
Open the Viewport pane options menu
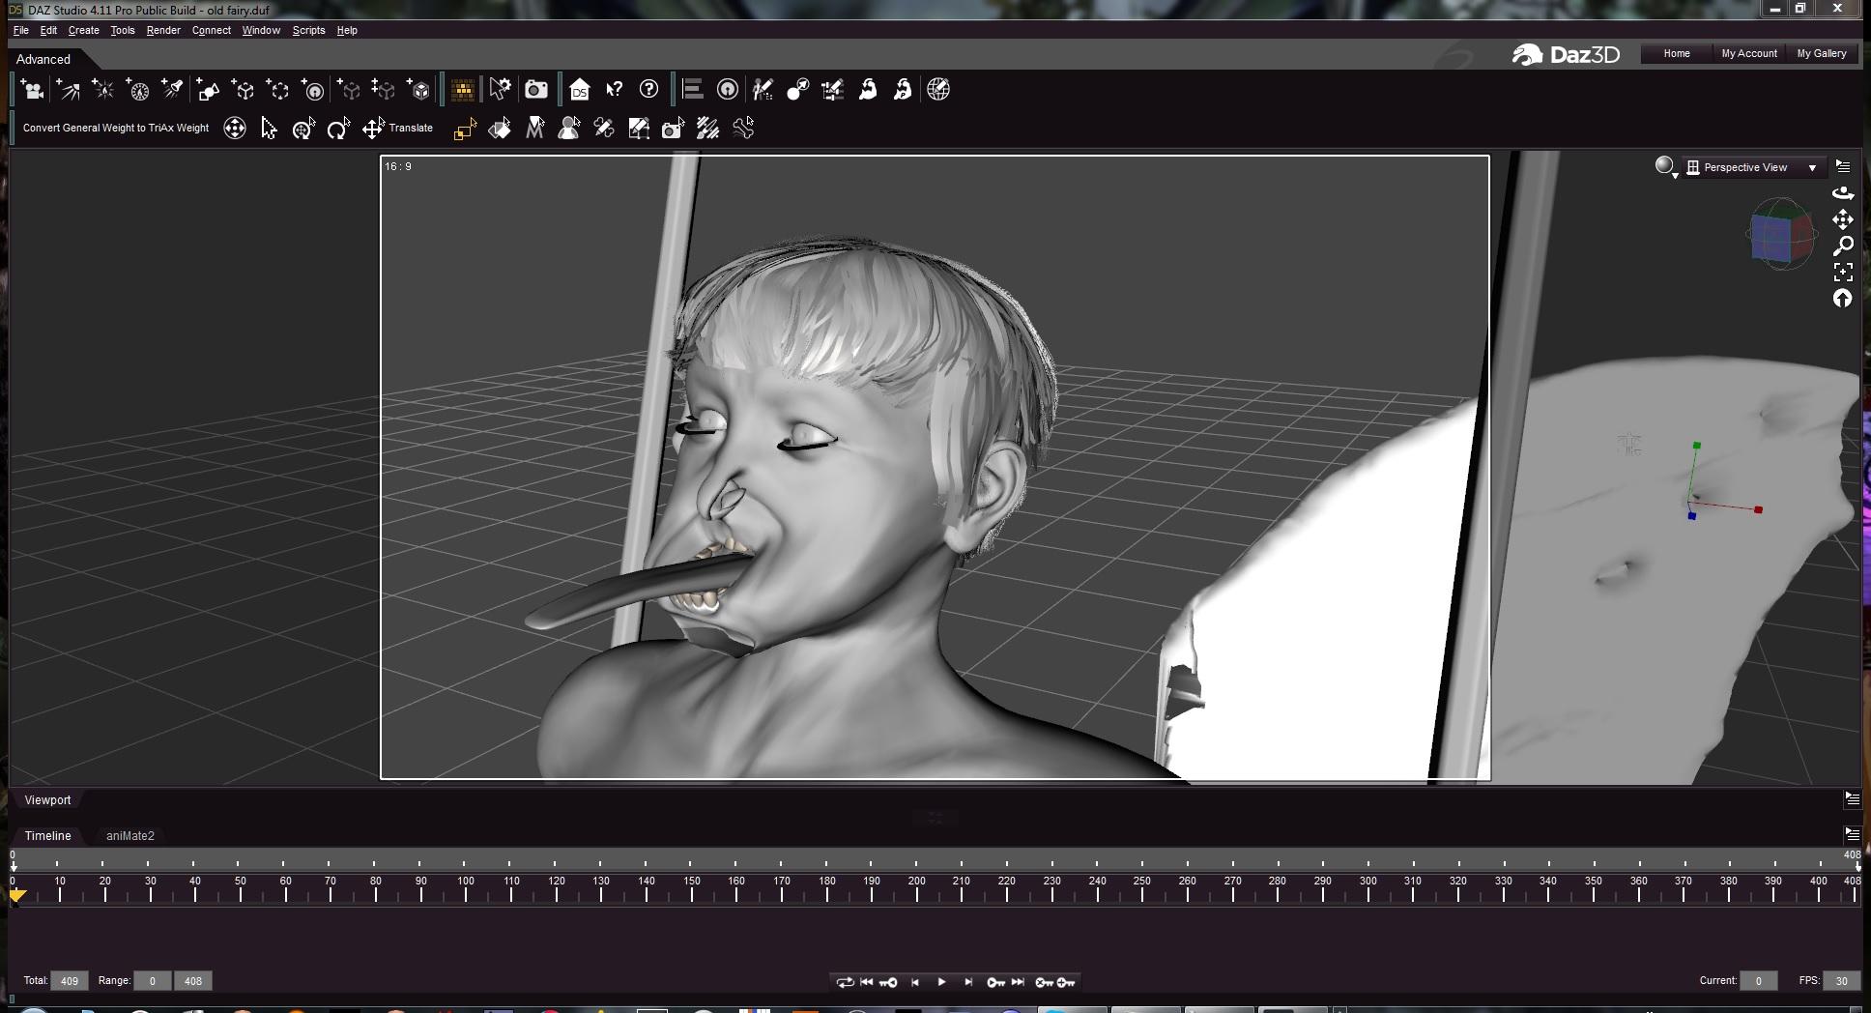[1853, 799]
